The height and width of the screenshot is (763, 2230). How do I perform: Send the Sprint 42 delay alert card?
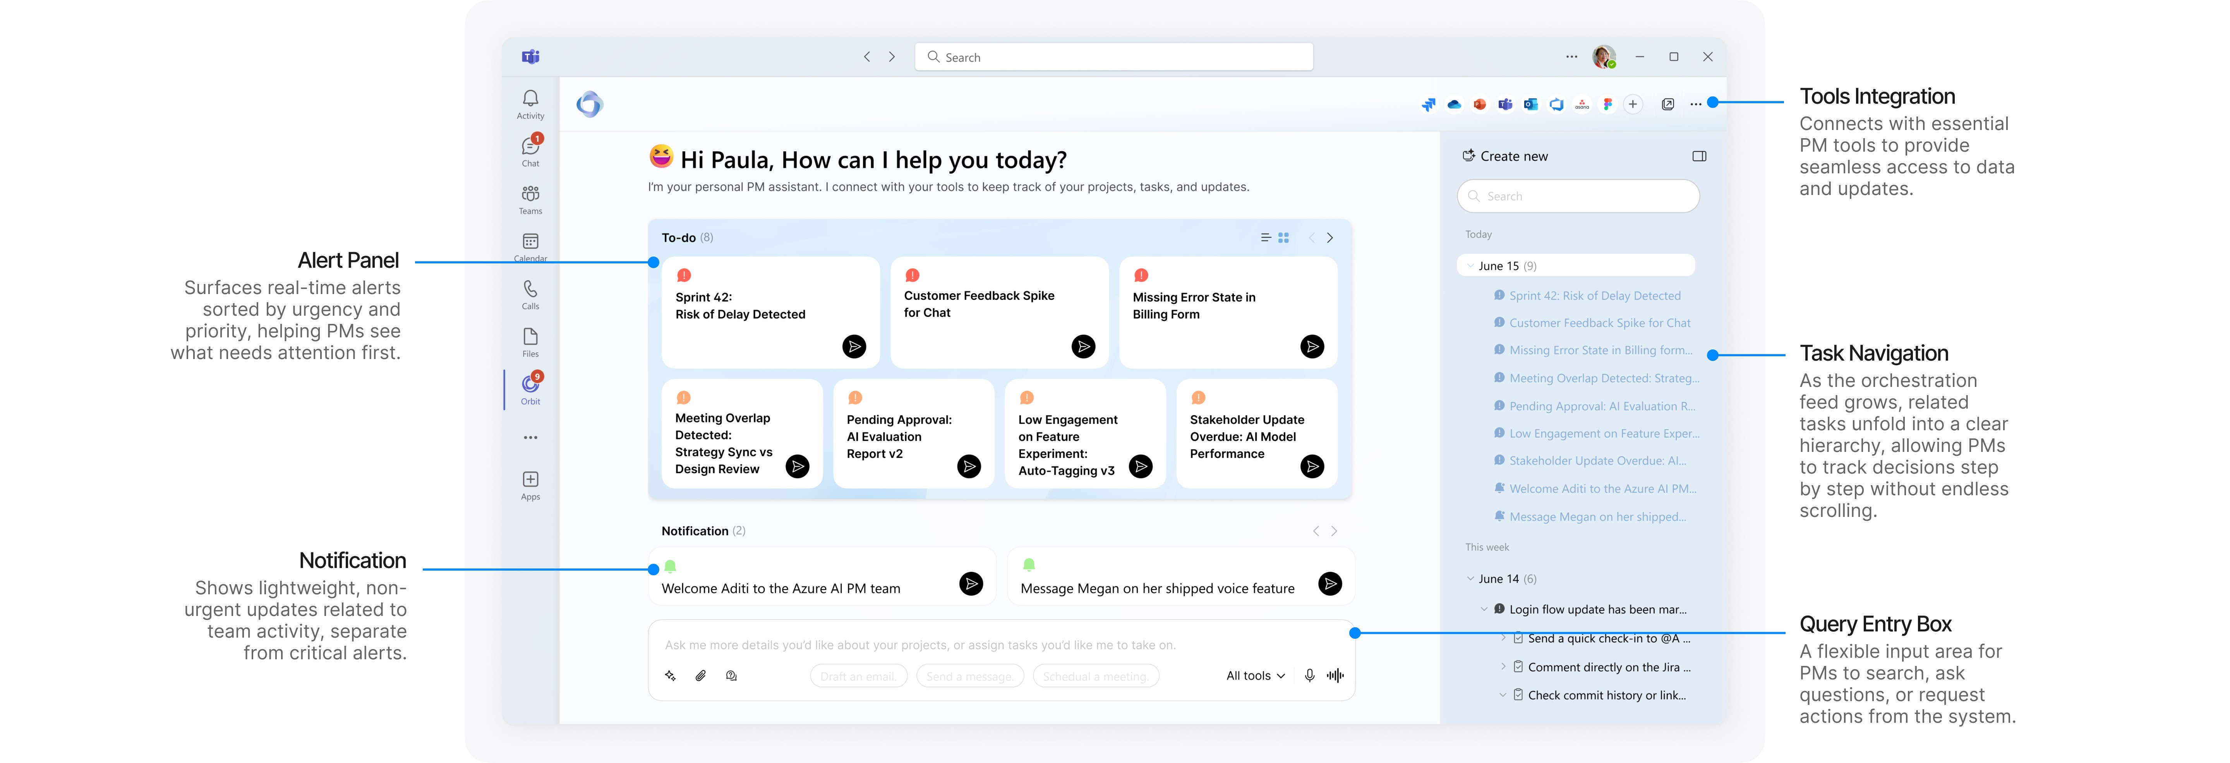[854, 347]
